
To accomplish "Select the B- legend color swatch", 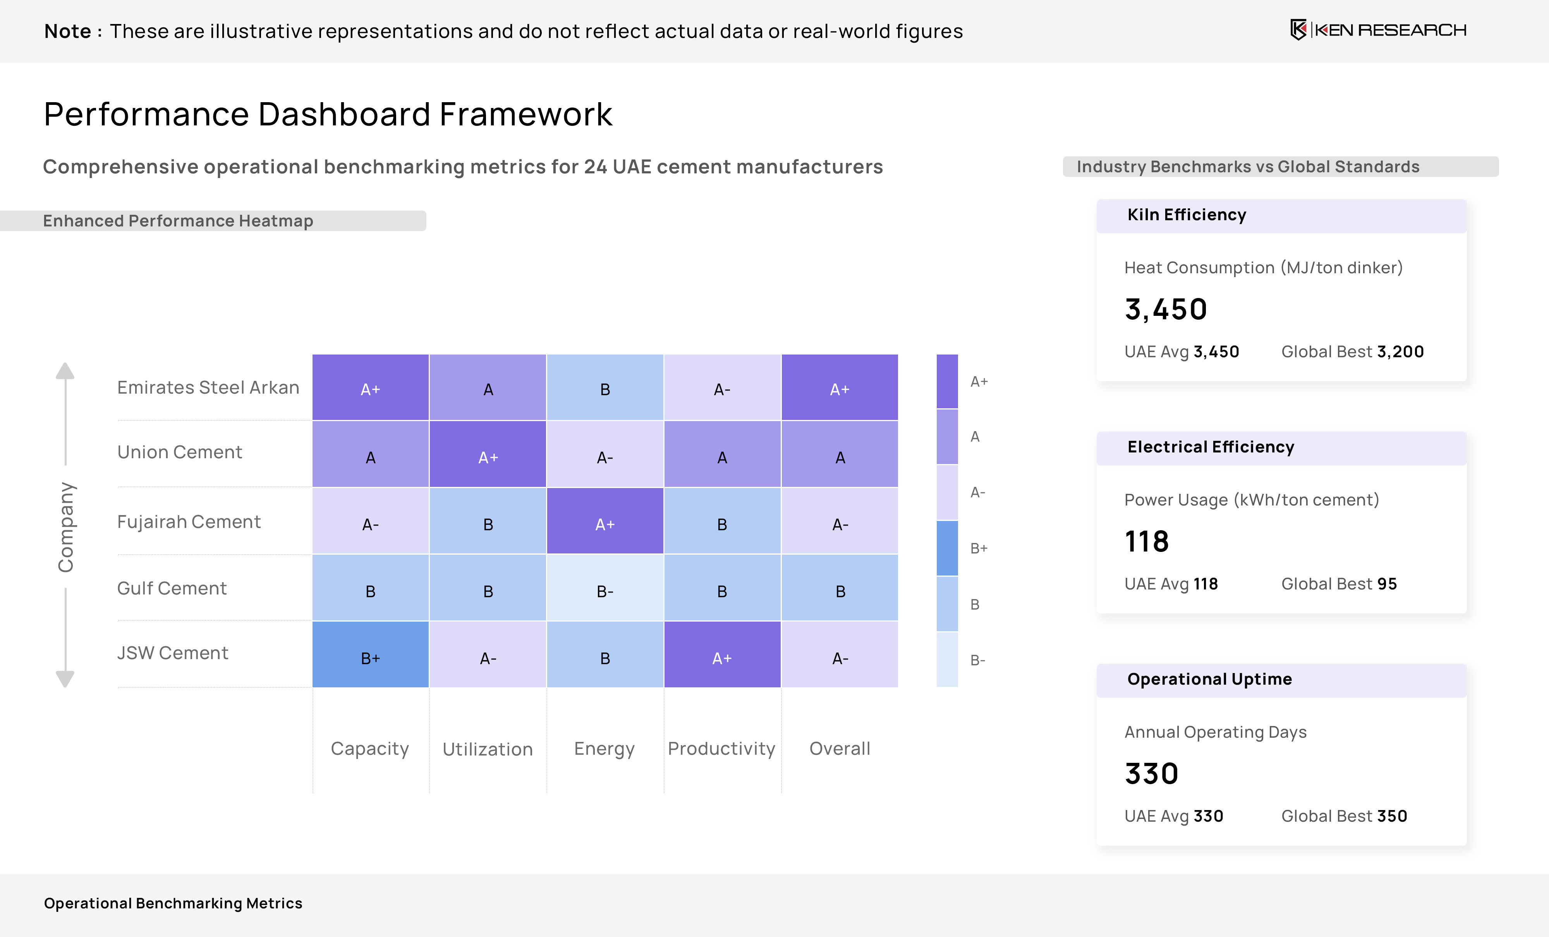I will click(947, 660).
